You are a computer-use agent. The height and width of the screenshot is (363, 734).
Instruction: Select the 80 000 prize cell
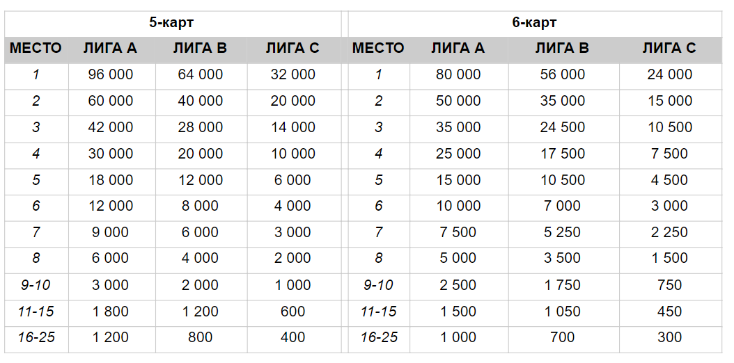pos(458,74)
